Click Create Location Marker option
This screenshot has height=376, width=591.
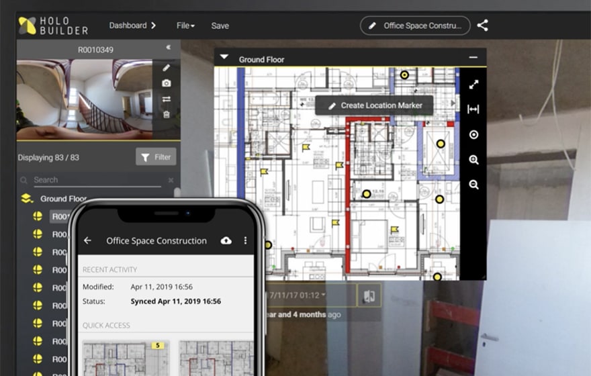(374, 105)
